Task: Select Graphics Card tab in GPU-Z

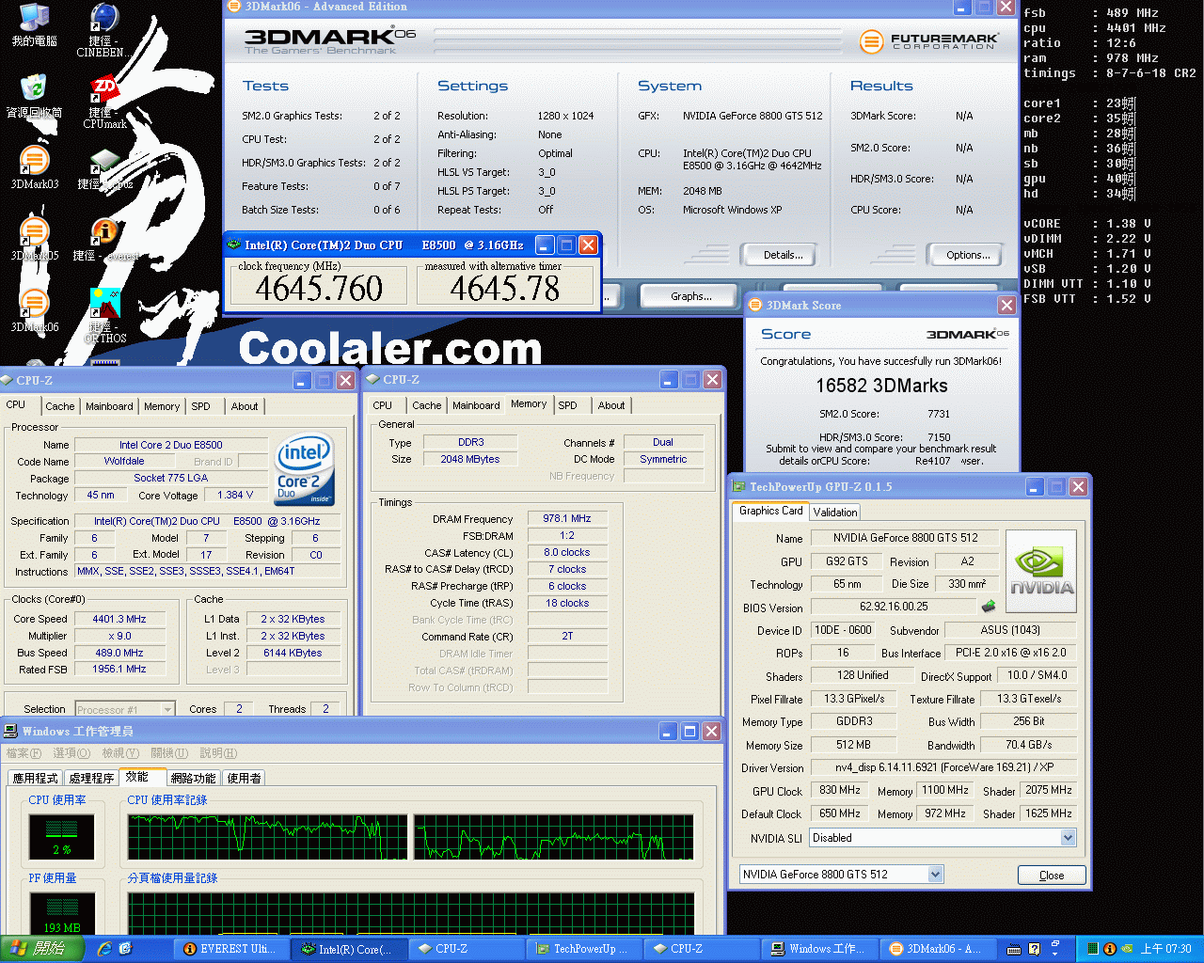Action: [770, 511]
